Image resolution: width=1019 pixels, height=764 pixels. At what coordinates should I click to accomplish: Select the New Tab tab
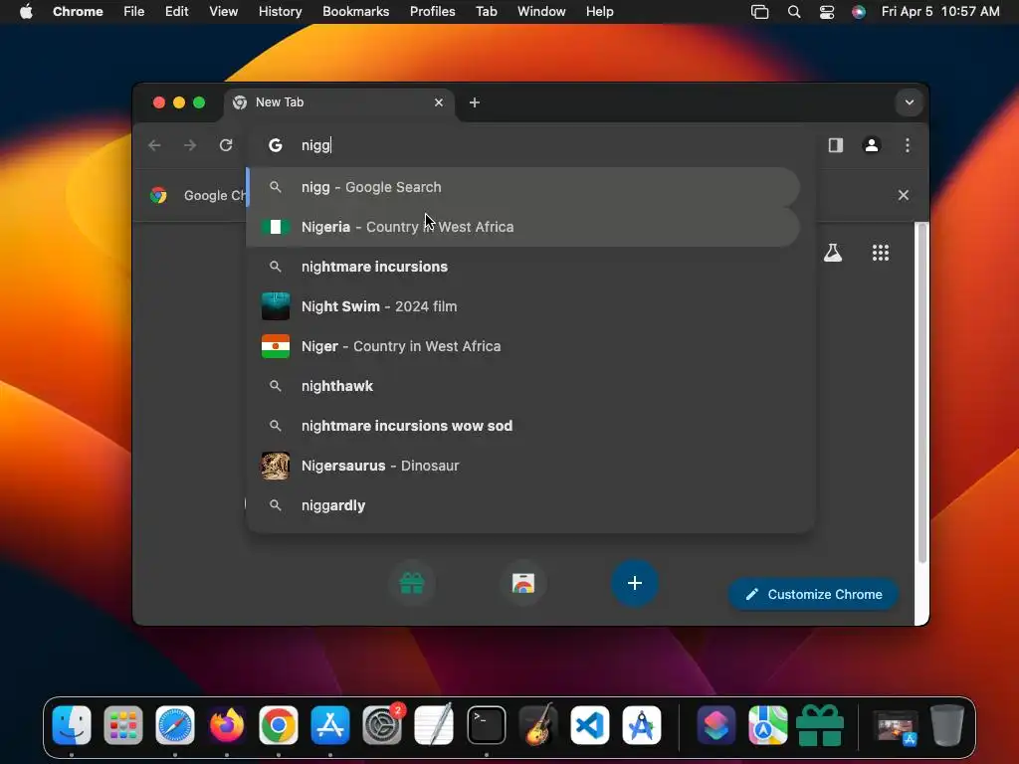(339, 102)
